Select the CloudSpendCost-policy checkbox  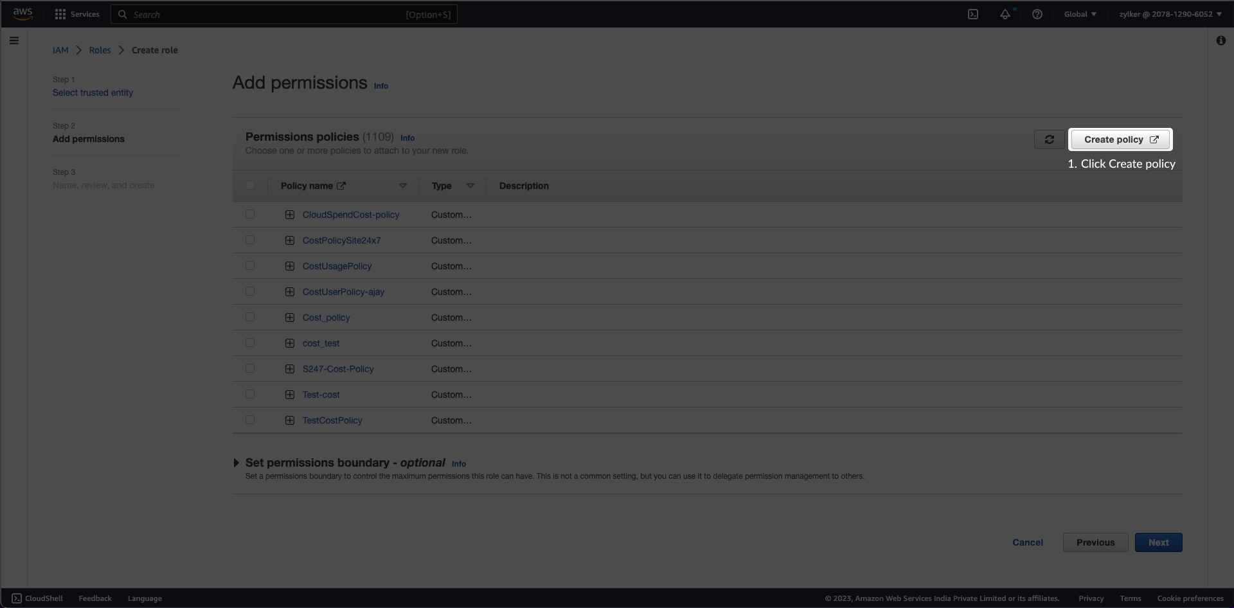(x=250, y=214)
